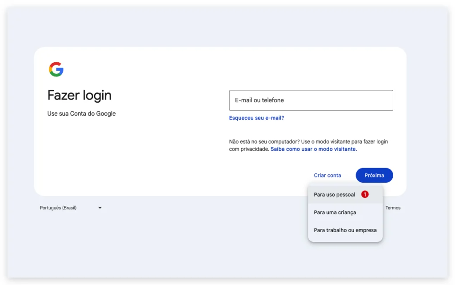The height and width of the screenshot is (285, 455).
Task: Click the blue Próxima button
Action: [x=374, y=175]
